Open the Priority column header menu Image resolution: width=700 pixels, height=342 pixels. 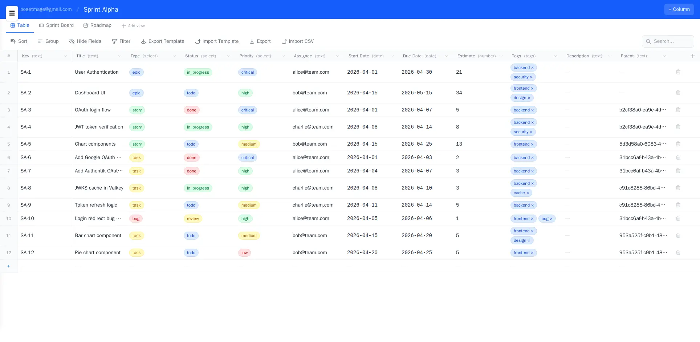pyautogui.click(x=283, y=56)
